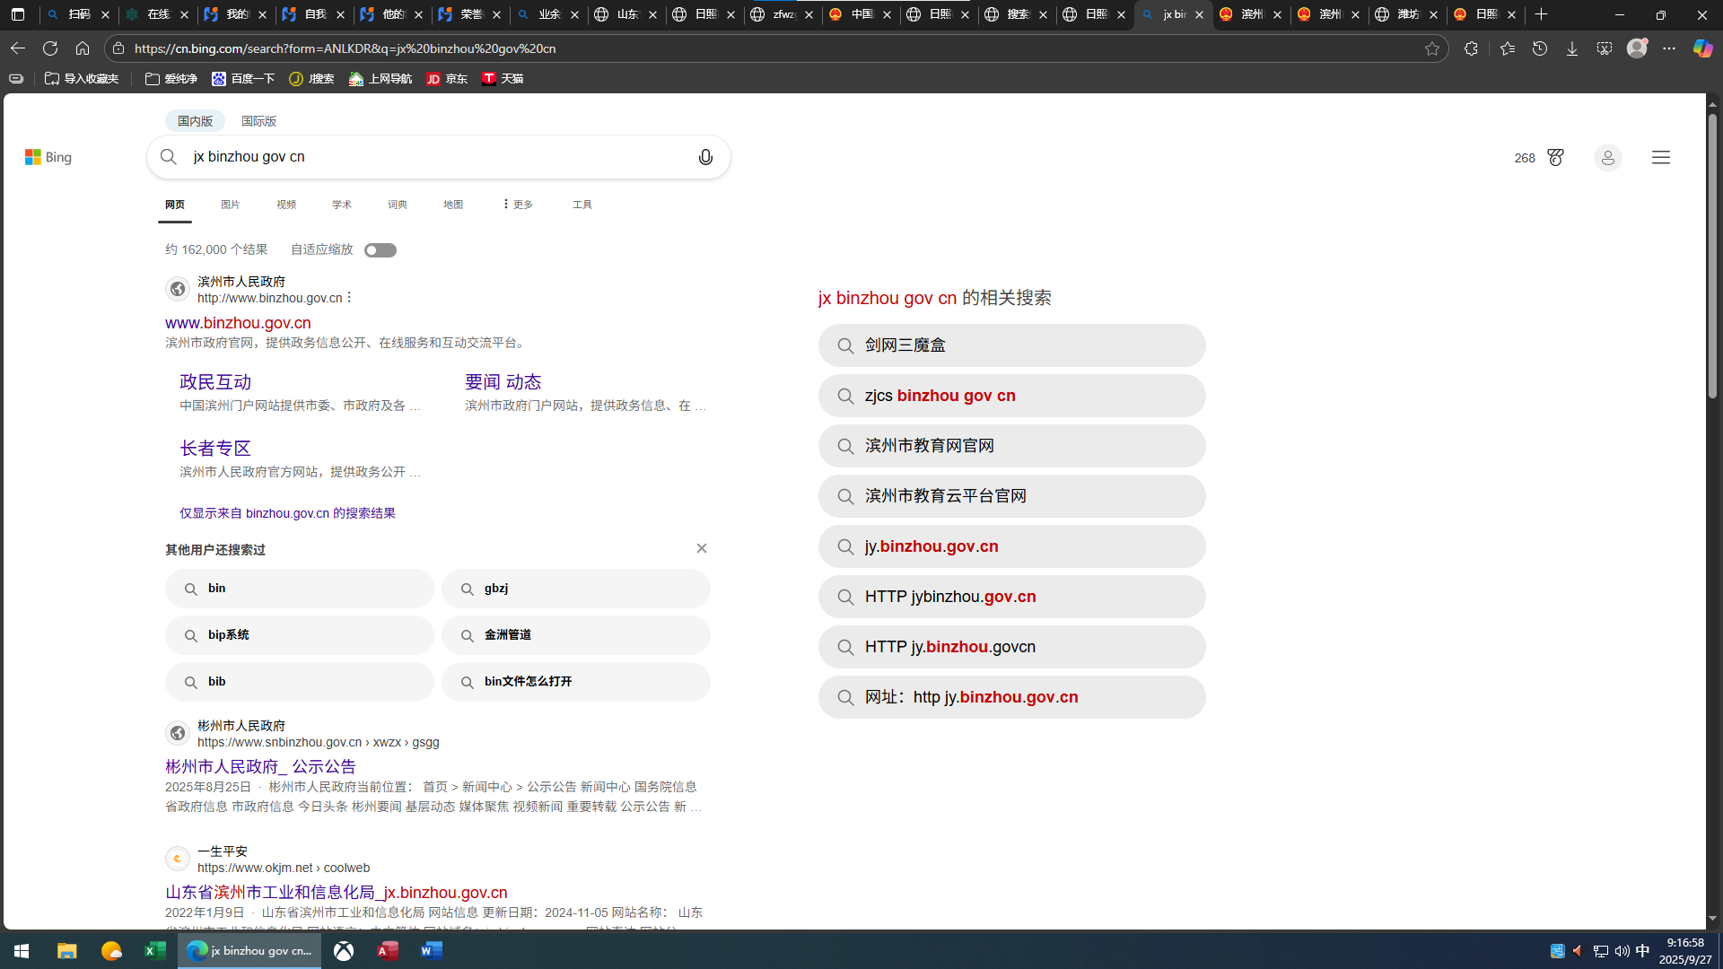Viewport: 1723px width, 969px height.
Task: Open Word from the taskbar
Action: (432, 951)
